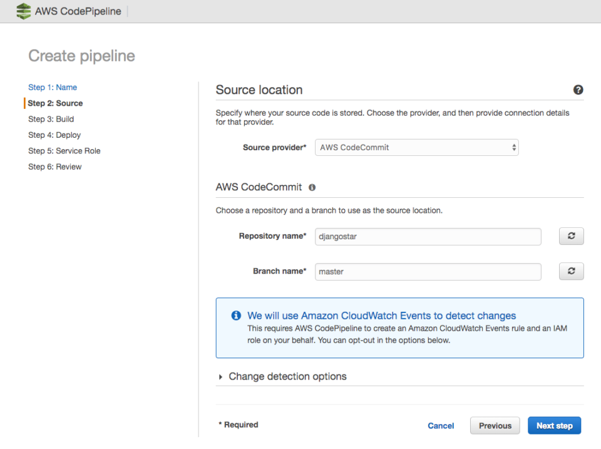Open the Source provider dropdown
Screen dimensions: 601x449
pos(417,148)
